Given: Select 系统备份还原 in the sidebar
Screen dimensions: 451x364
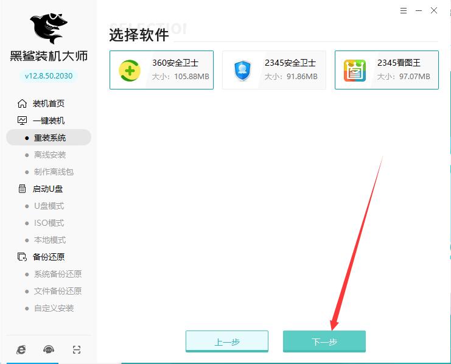Looking at the screenshot, I should pyautogui.click(x=58, y=274).
